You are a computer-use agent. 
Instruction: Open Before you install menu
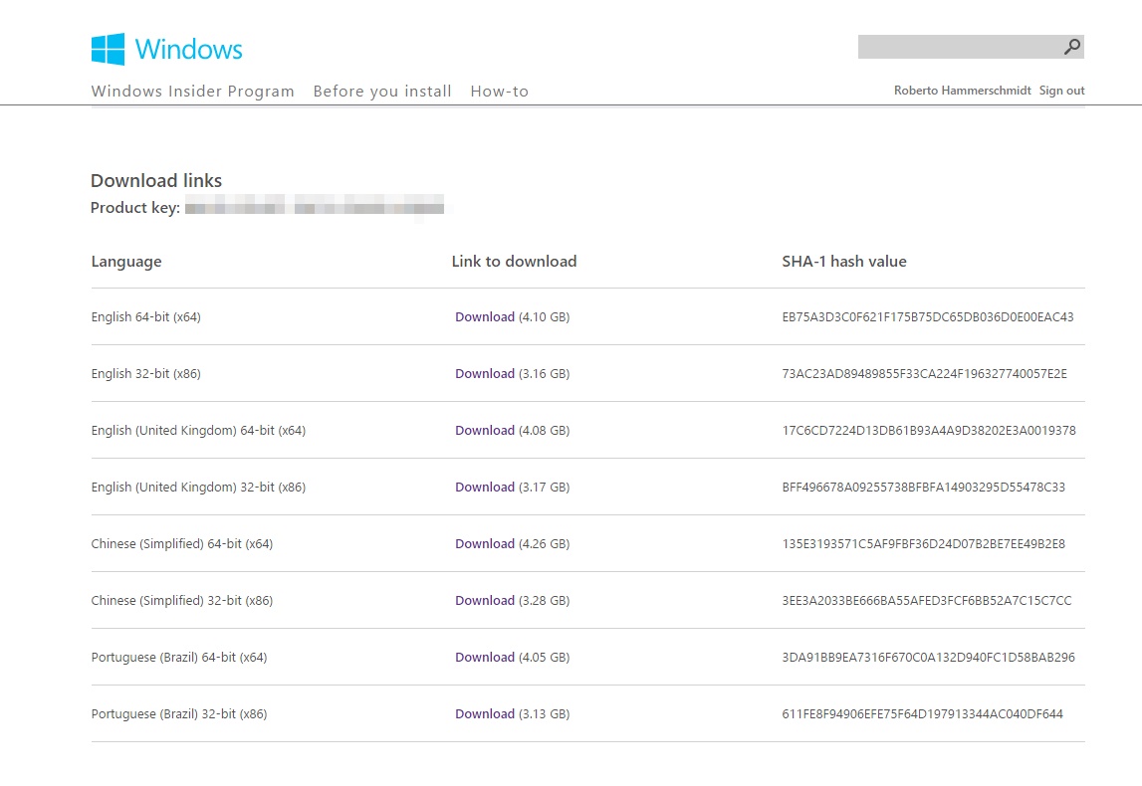382,91
